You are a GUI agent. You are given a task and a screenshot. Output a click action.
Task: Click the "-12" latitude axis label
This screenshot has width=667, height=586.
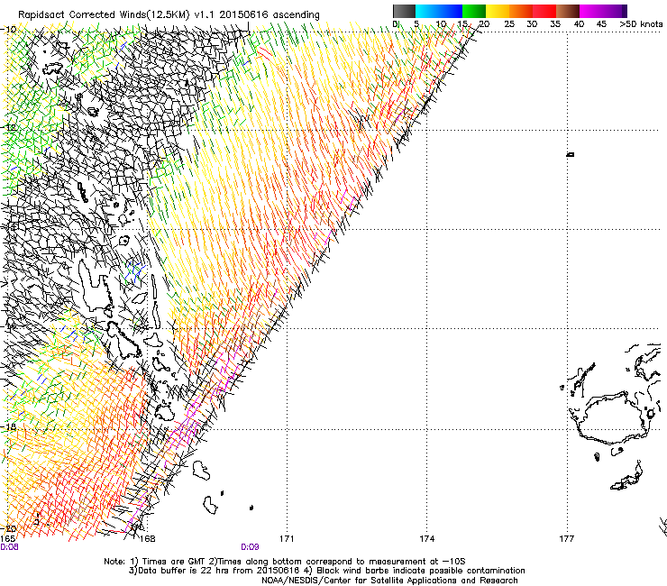[9, 127]
